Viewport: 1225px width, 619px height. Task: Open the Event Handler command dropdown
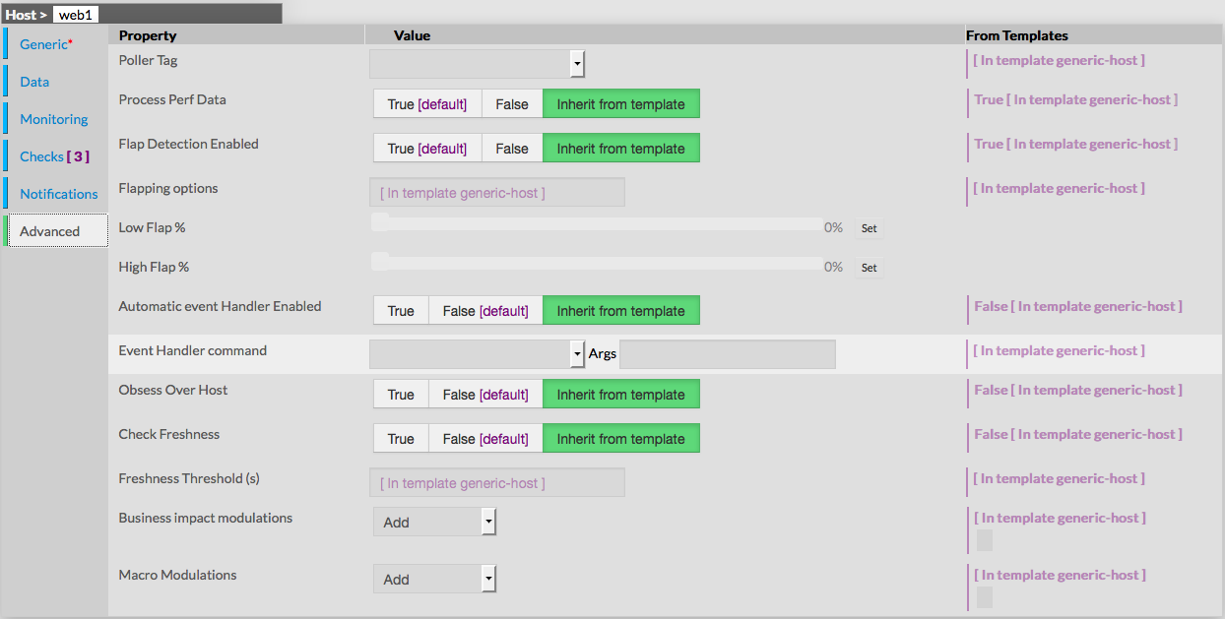pos(577,354)
